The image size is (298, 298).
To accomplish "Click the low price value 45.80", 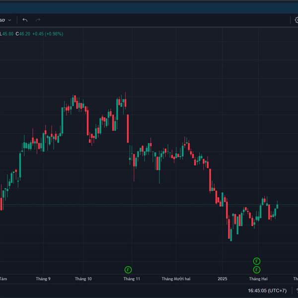I will point(8,34).
